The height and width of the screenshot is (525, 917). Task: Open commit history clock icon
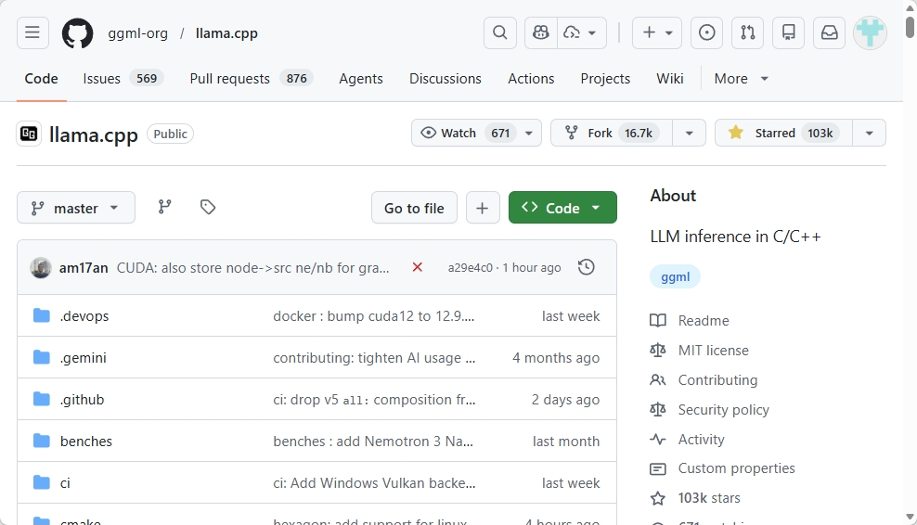click(586, 267)
